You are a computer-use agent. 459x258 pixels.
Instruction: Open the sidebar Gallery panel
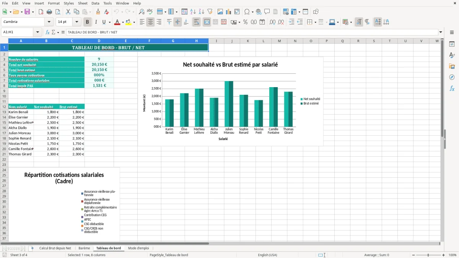point(452,66)
